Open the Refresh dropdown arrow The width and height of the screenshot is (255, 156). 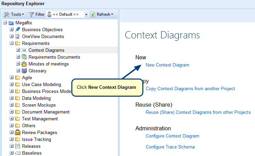tap(112, 14)
